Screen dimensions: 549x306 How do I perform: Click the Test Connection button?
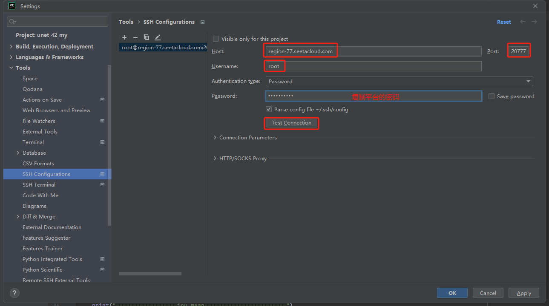coord(291,123)
